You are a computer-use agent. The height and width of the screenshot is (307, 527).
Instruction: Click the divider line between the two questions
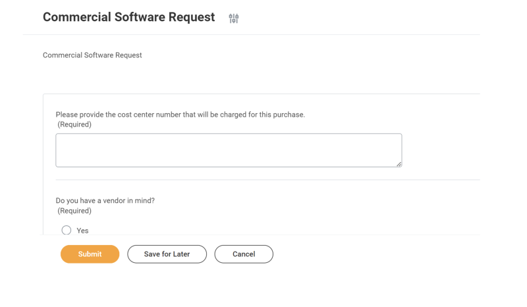pos(263,180)
